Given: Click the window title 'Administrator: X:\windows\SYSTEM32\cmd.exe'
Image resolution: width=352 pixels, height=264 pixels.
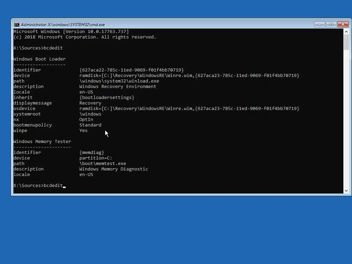Looking at the screenshot, I should [63, 25].
